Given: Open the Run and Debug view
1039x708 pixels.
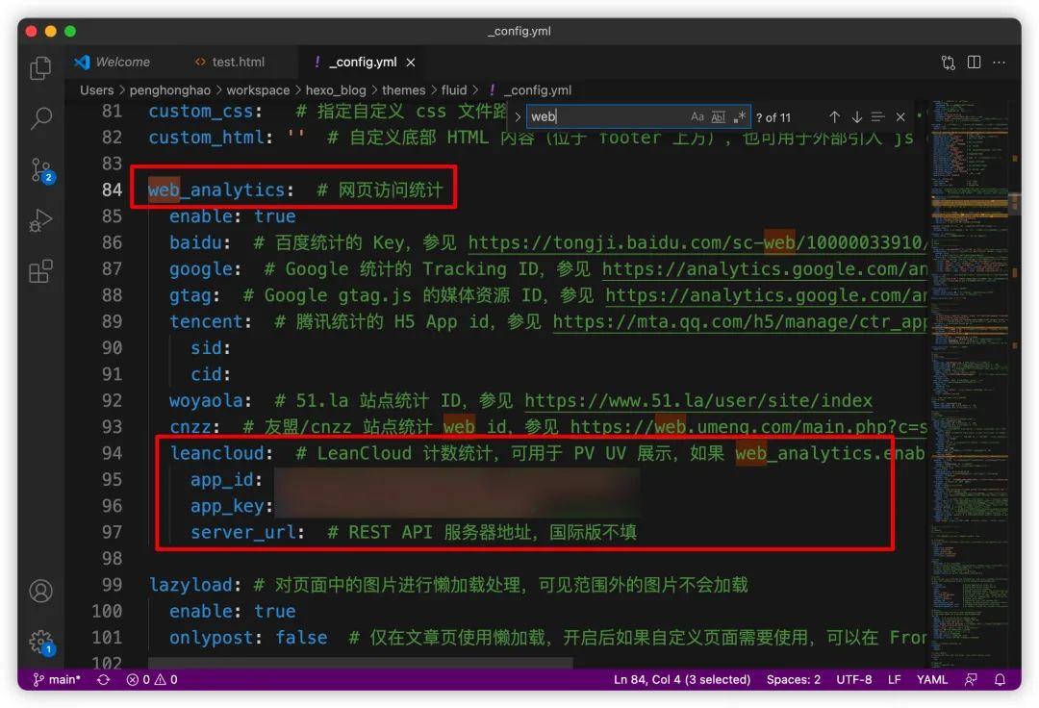Looking at the screenshot, I should [40, 220].
